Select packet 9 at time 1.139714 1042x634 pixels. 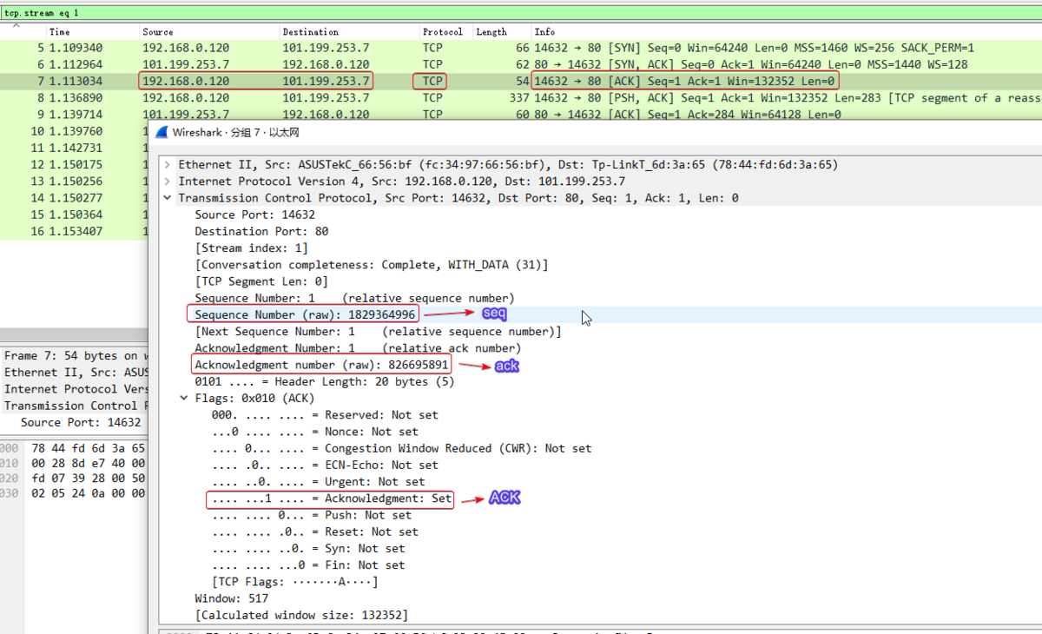point(521,114)
